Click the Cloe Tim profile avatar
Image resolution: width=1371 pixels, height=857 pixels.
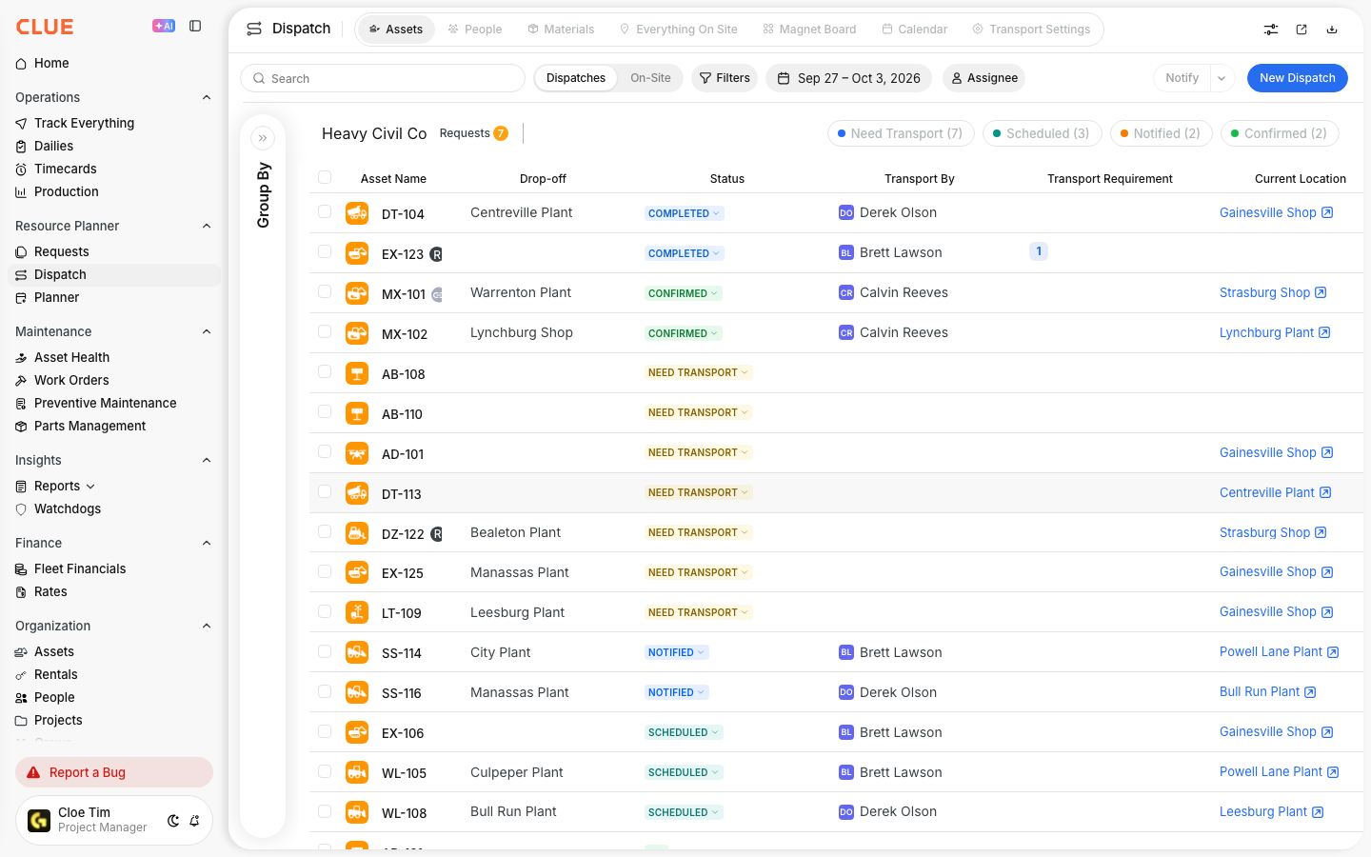pyautogui.click(x=39, y=820)
